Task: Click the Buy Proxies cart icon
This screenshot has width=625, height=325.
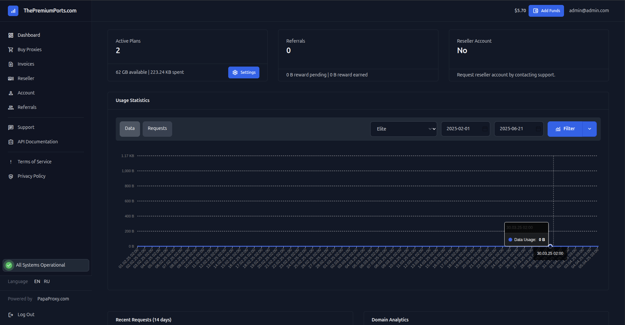Action: coord(11,50)
